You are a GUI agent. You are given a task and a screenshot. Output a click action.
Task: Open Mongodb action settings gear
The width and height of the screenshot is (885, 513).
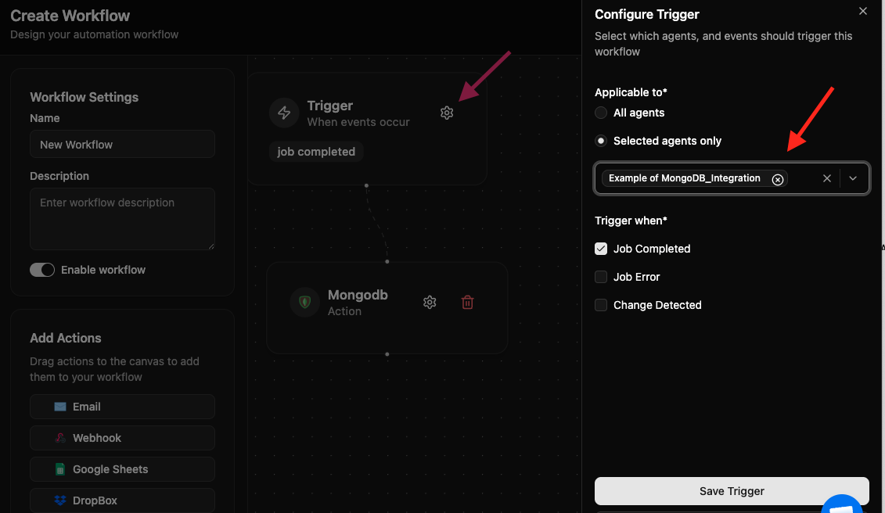point(430,302)
